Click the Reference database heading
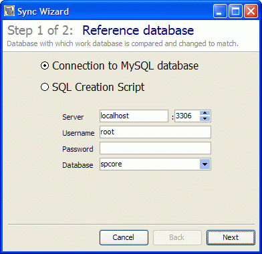The height and width of the screenshot is (254, 262). (x=138, y=30)
